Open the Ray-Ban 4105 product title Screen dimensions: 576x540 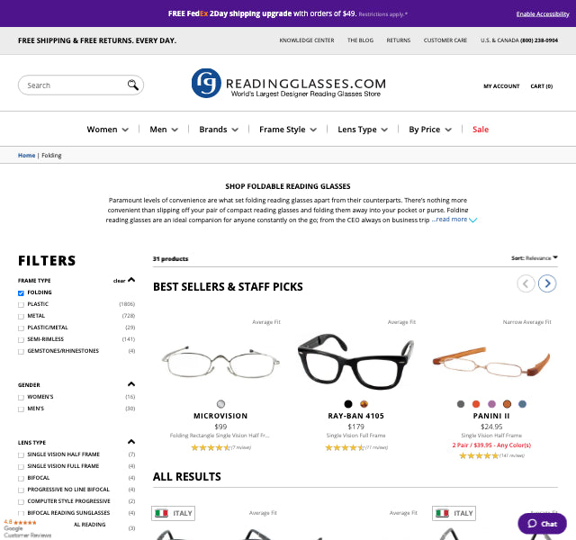[355, 416]
